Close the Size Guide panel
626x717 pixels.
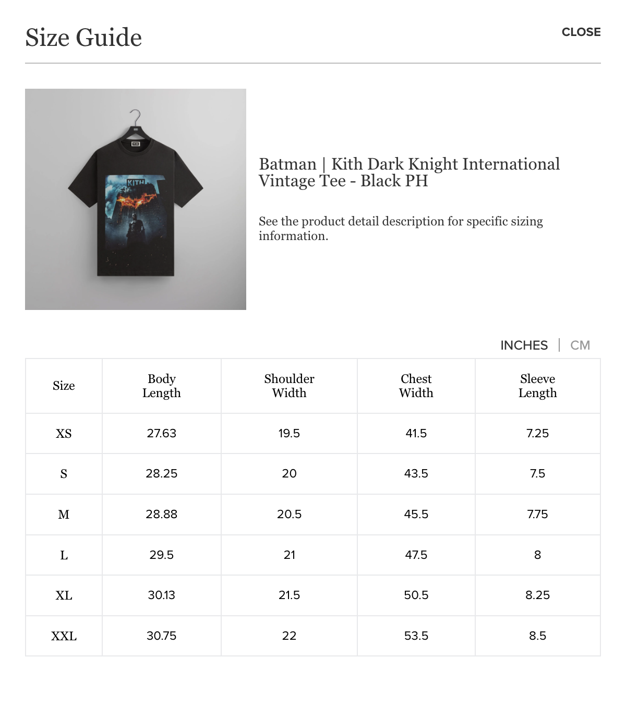coord(581,32)
